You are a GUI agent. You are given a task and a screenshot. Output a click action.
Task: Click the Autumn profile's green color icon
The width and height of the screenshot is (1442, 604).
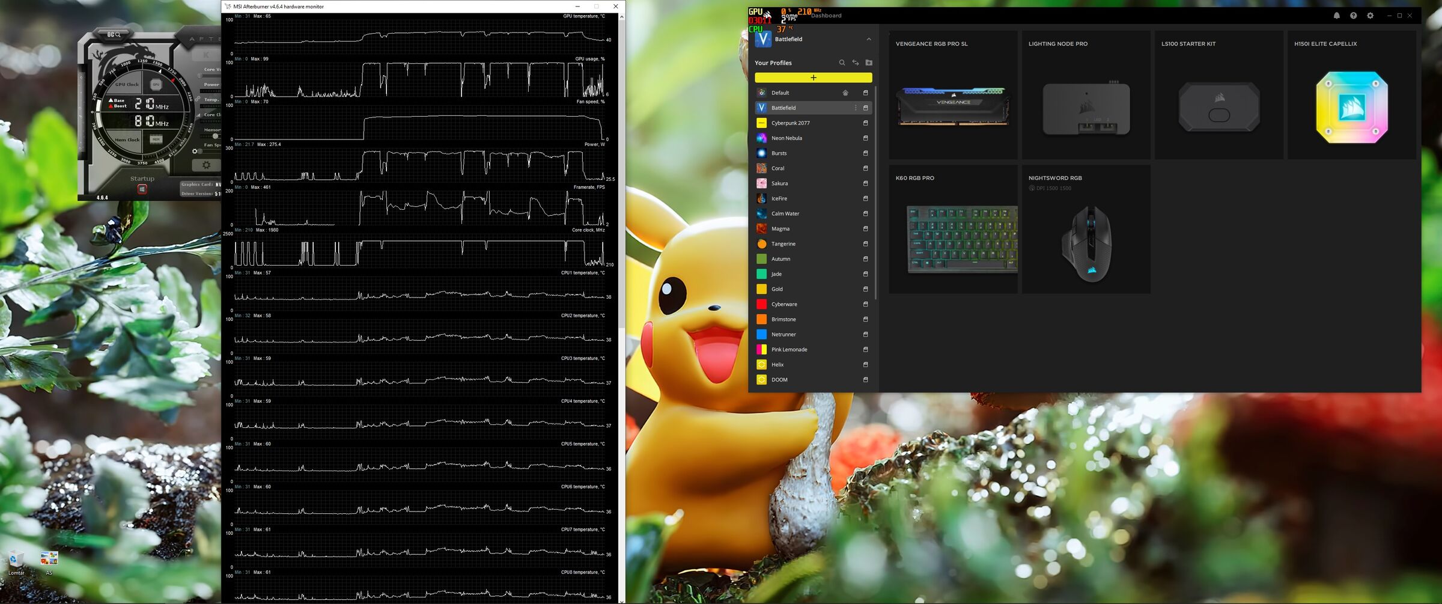[x=761, y=258]
